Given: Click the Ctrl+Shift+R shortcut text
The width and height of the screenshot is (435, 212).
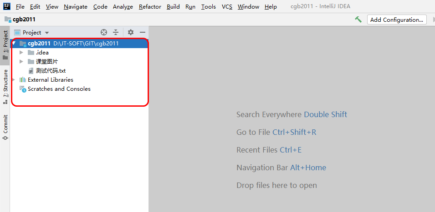Looking at the screenshot, I should coord(294,132).
